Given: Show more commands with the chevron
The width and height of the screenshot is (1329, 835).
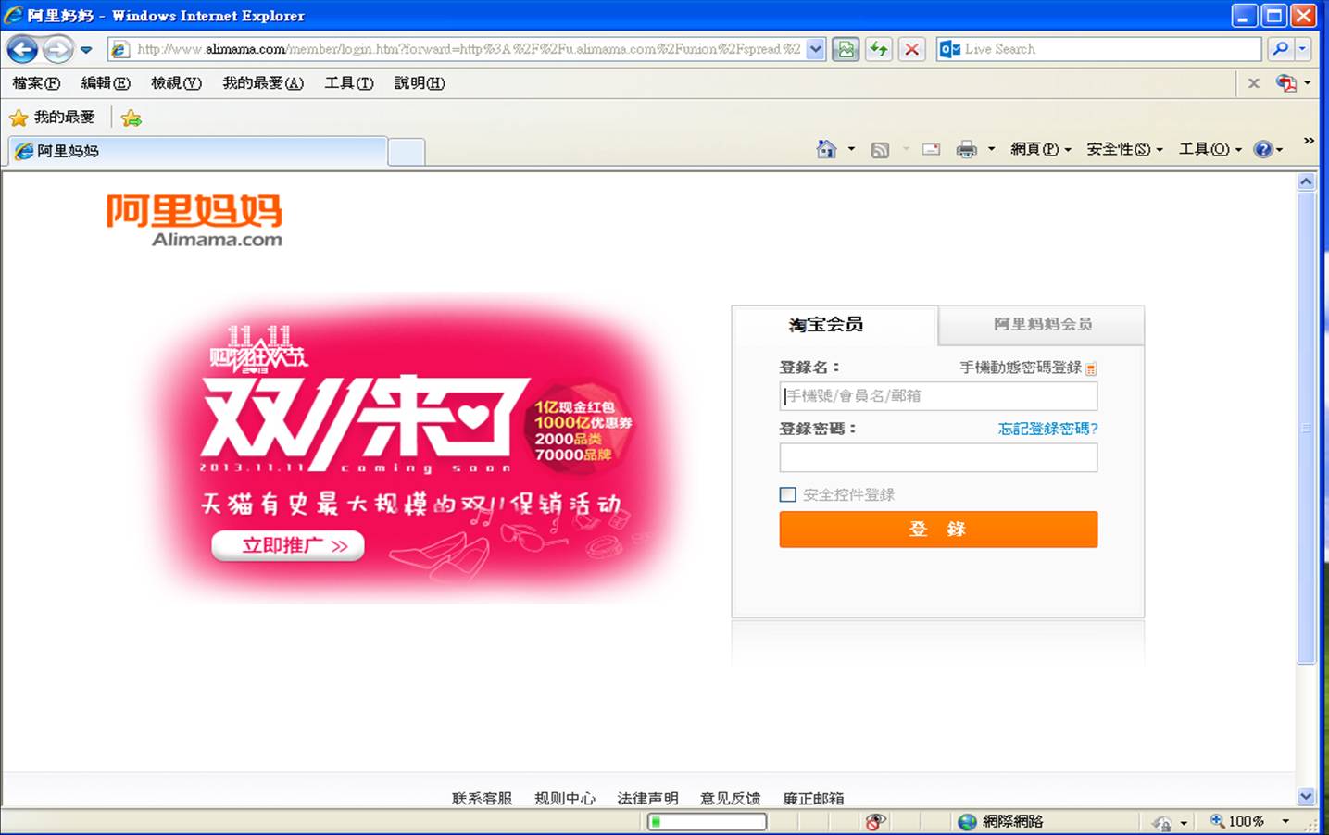Looking at the screenshot, I should (x=1309, y=141).
